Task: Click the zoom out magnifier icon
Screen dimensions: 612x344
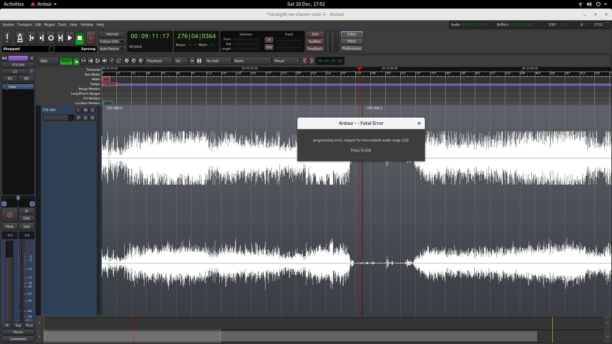Action: [x=127, y=61]
